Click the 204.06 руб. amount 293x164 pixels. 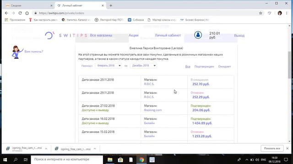pos(201,110)
